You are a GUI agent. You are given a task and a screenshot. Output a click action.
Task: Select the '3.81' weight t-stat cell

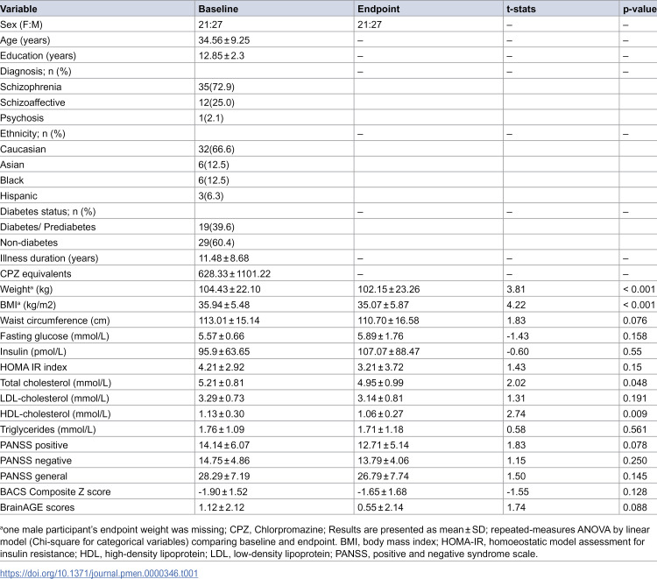coord(516,289)
